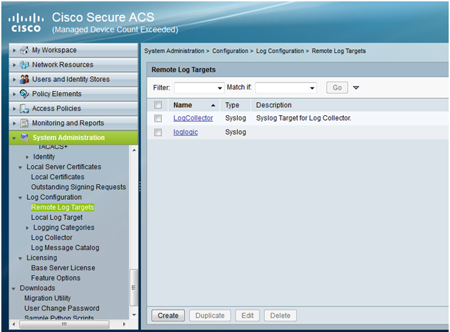Select Local Certificates in tree
This screenshot has width=450, height=332.
point(58,177)
